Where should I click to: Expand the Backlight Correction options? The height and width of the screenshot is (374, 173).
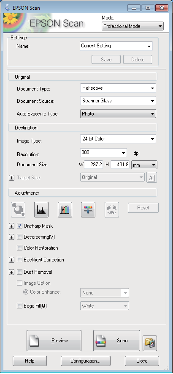11,260
